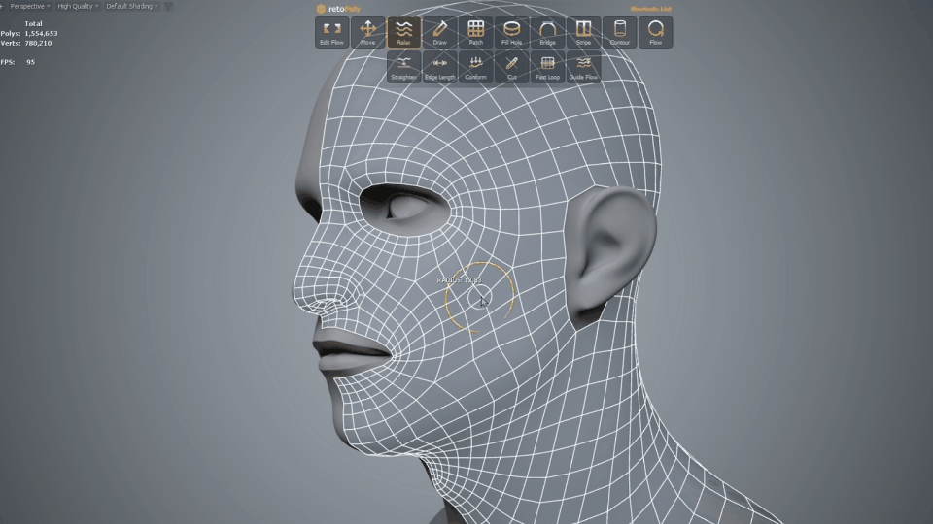Use the Fill Hole tool
The image size is (933, 524).
pyautogui.click(x=512, y=32)
